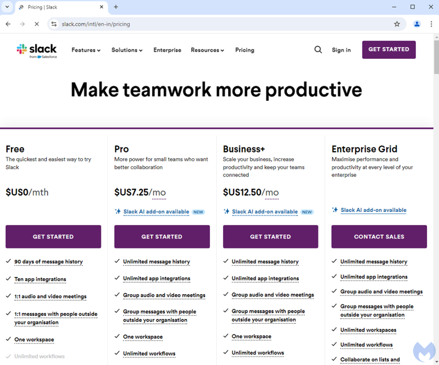Open Enterprise Grid Slack AI add-on link
Viewport: 439px width, 365px height.
tap(374, 210)
